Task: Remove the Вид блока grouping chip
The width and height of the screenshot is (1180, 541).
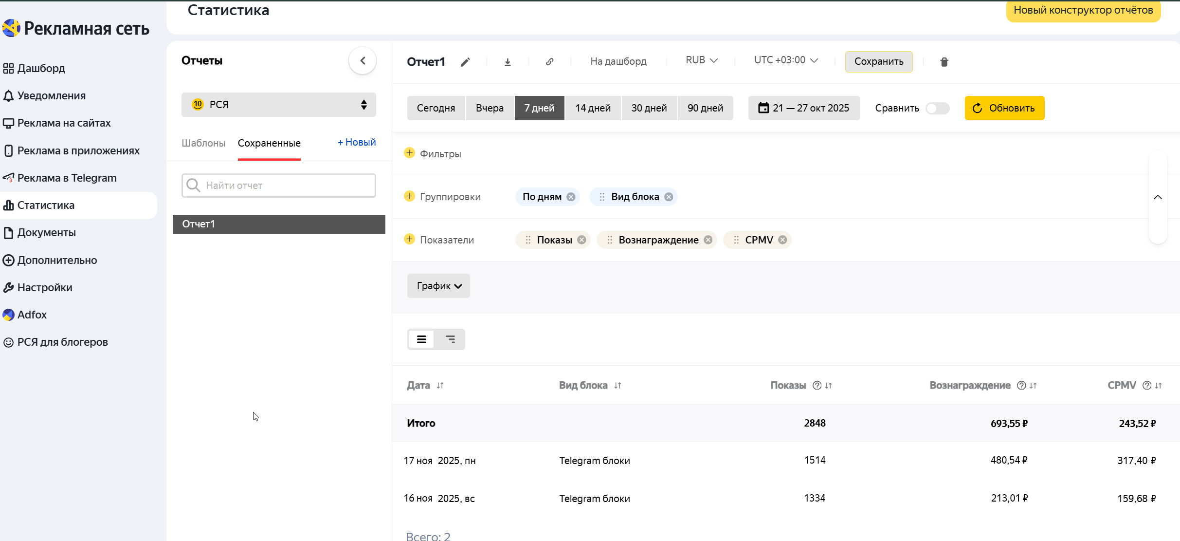Action: point(669,197)
